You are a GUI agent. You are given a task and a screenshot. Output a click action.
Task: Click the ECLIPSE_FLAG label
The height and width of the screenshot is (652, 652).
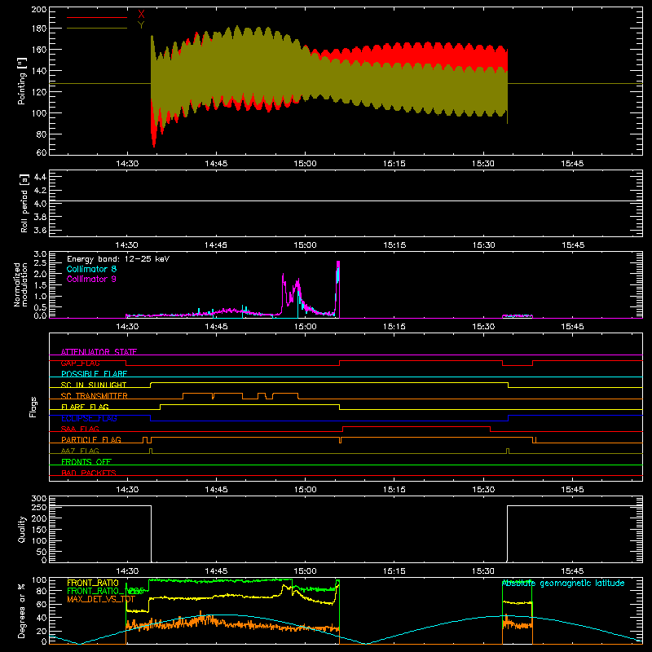(89, 418)
